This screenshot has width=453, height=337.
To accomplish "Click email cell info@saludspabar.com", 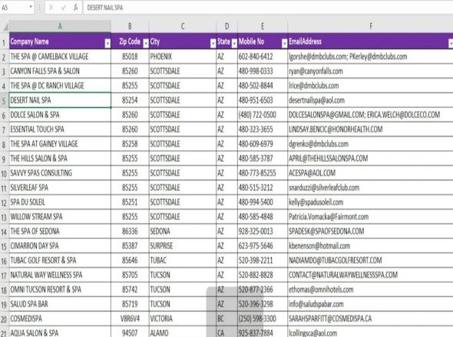I will (370, 304).
